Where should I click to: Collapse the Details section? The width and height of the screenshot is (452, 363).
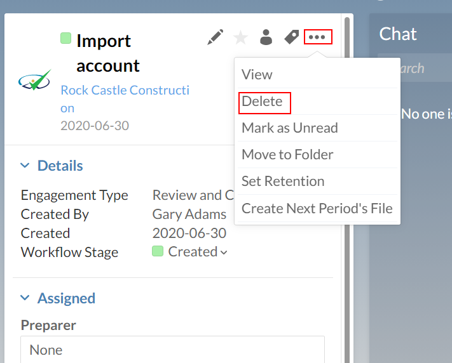click(x=25, y=166)
